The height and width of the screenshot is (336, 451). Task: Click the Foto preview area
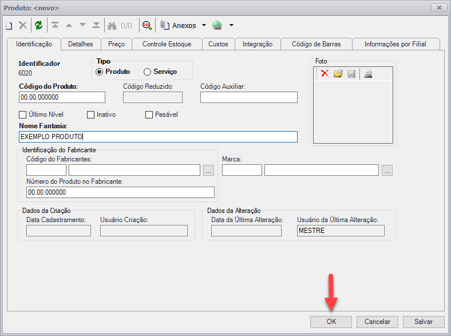tap(353, 112)
